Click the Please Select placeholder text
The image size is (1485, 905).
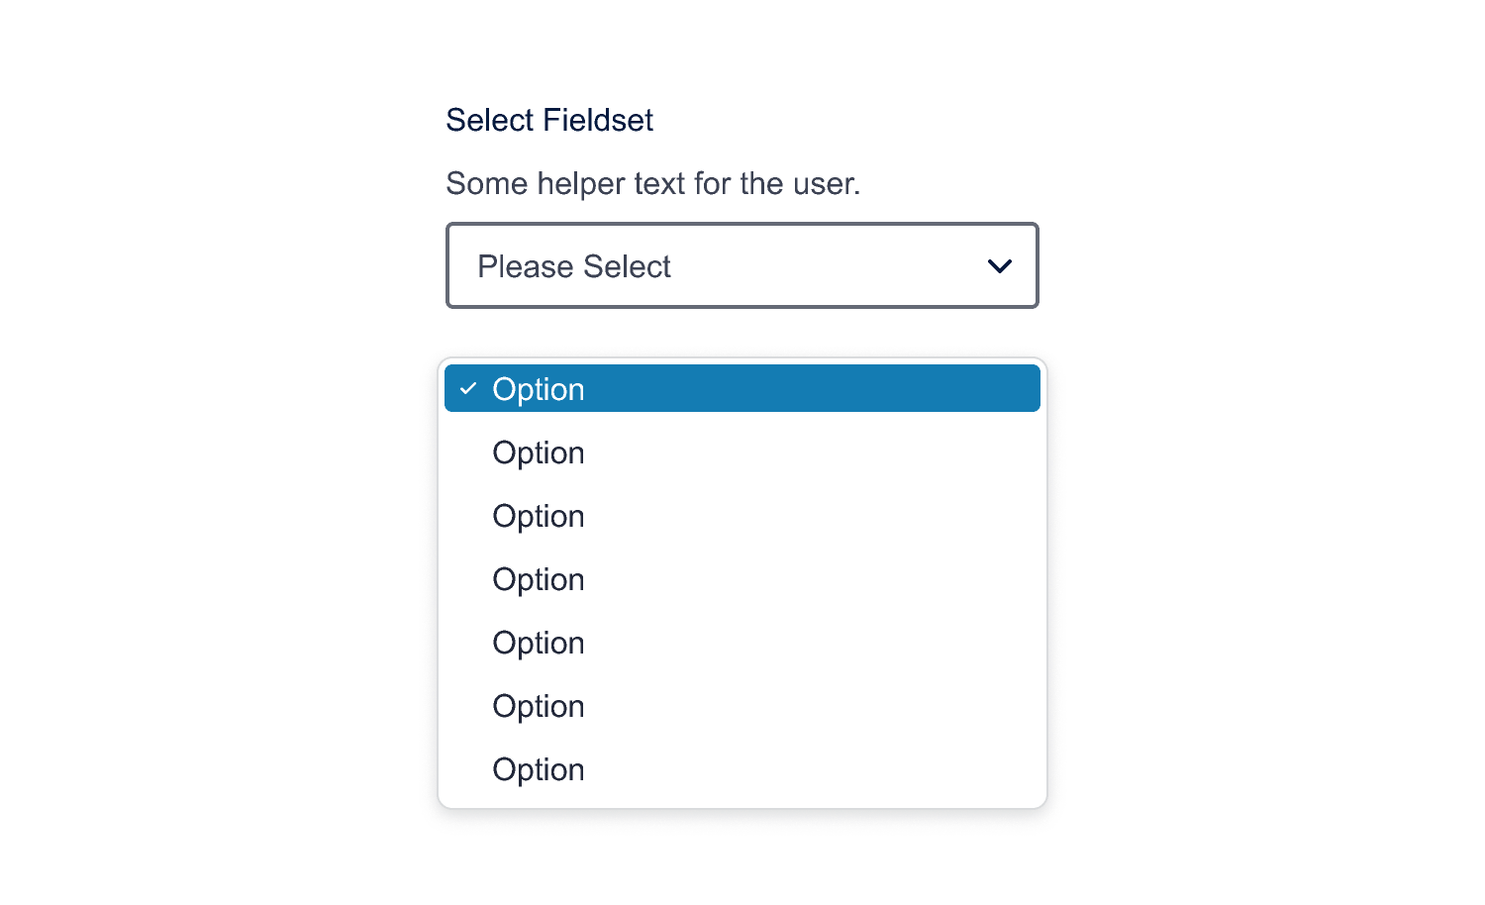coord(574,266)
